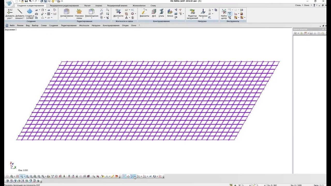The width and height of the screenshot is (331, 186).
Task: Click the Создание и редактирование tab
Action: point(31,5)
